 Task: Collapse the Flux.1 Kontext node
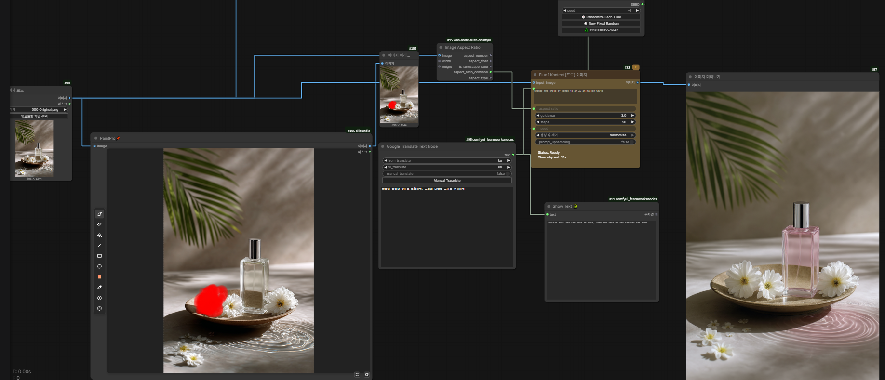point(535,75)
